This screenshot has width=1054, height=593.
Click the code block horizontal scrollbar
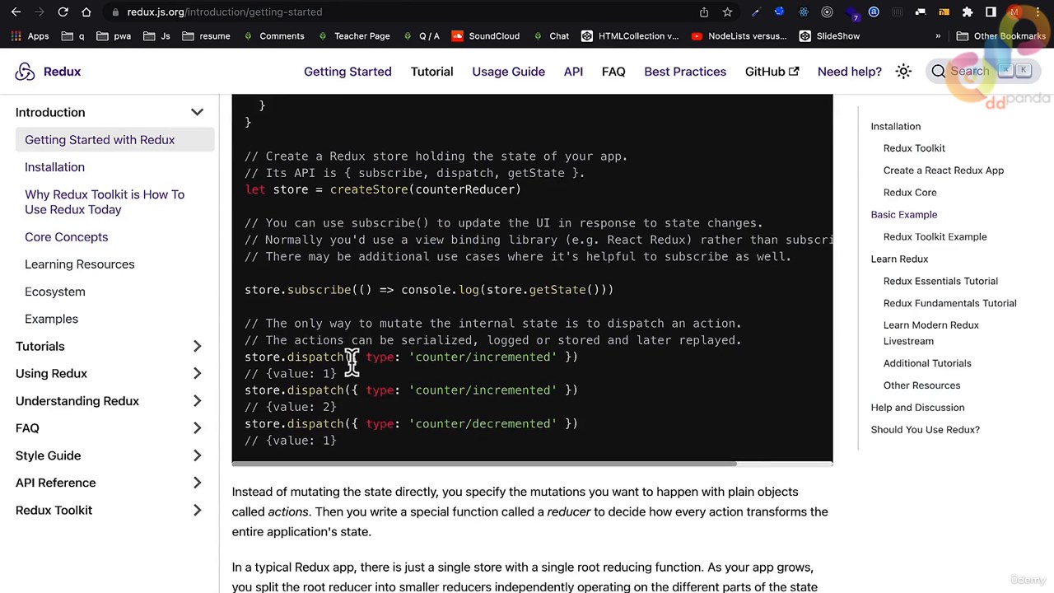point(484,464)
